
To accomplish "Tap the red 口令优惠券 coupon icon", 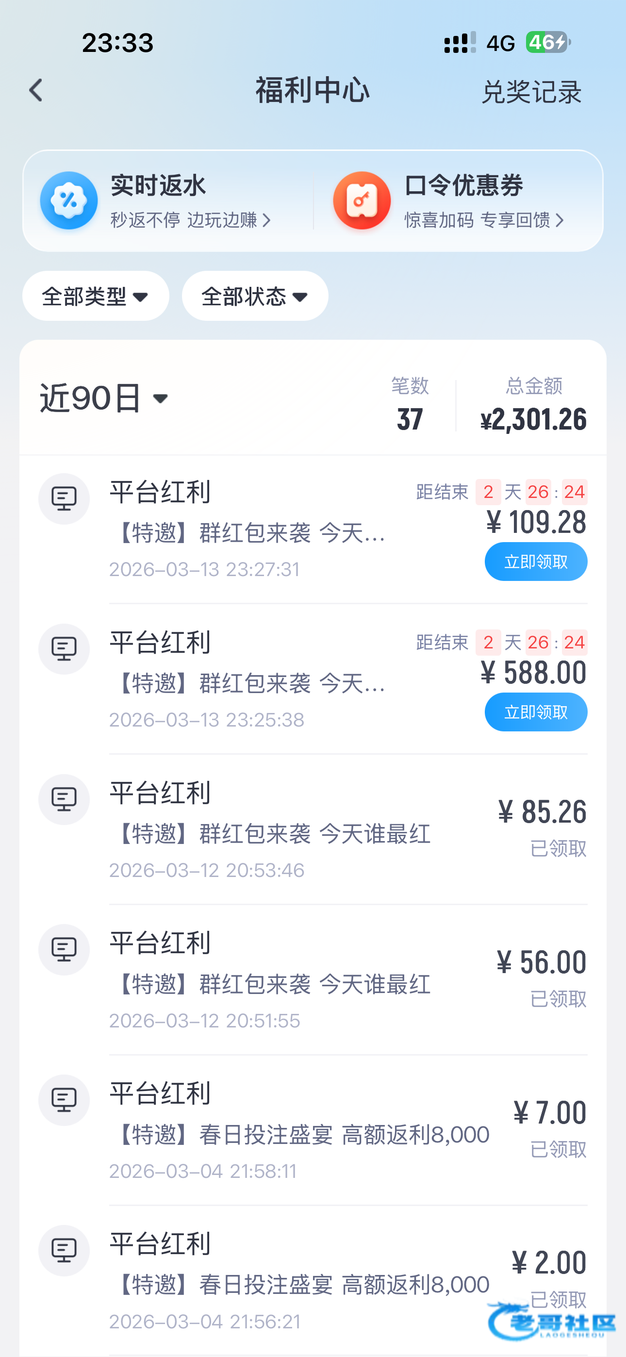I will (362, 201).
